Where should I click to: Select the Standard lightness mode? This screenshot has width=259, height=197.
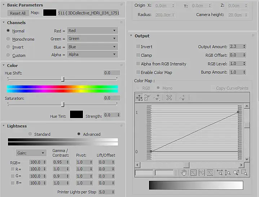click(30, 134)
